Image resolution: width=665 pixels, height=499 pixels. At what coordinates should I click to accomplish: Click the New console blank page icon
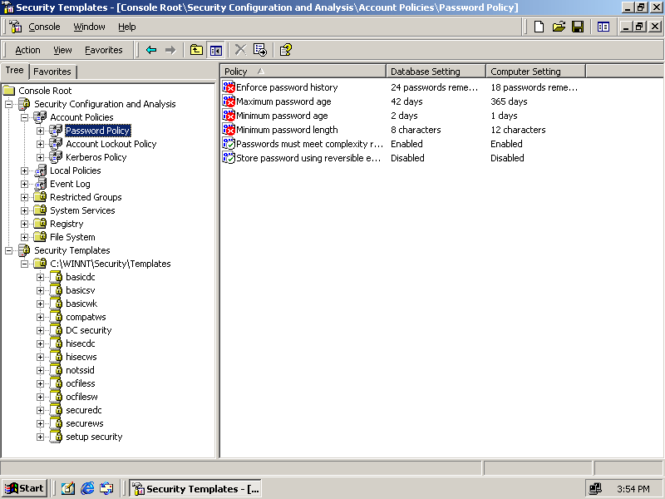point(539,27)
